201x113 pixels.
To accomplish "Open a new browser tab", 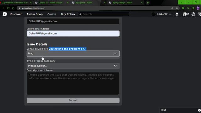I will pyautogui.click(x=148, y=3).
